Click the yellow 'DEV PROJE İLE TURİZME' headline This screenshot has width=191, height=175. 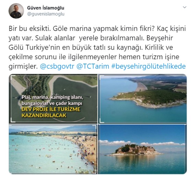pos(51,109)
